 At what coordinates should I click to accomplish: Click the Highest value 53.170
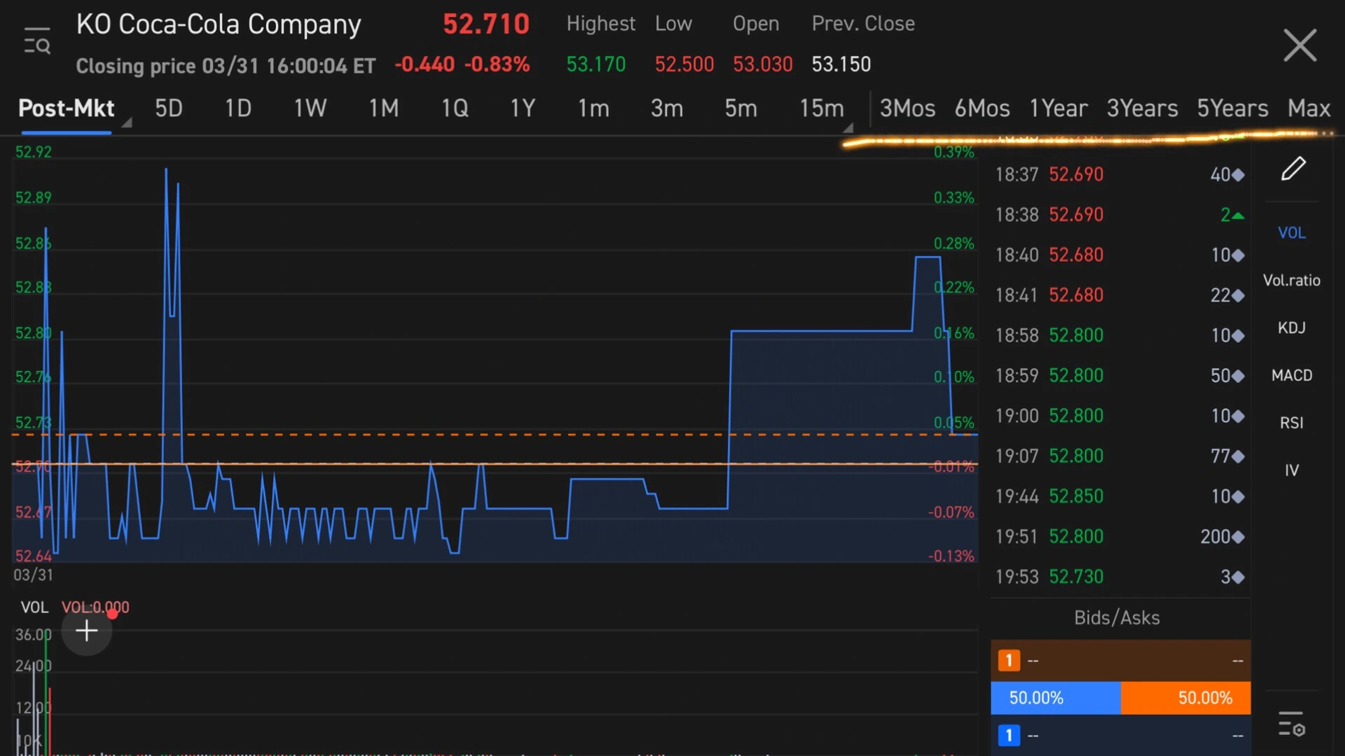tap(595, 64)
